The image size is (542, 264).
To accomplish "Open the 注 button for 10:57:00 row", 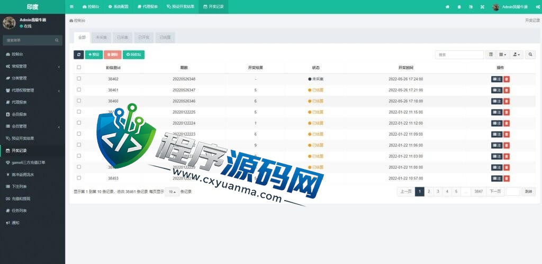I will pyautogui.click(x=496, y=178).
